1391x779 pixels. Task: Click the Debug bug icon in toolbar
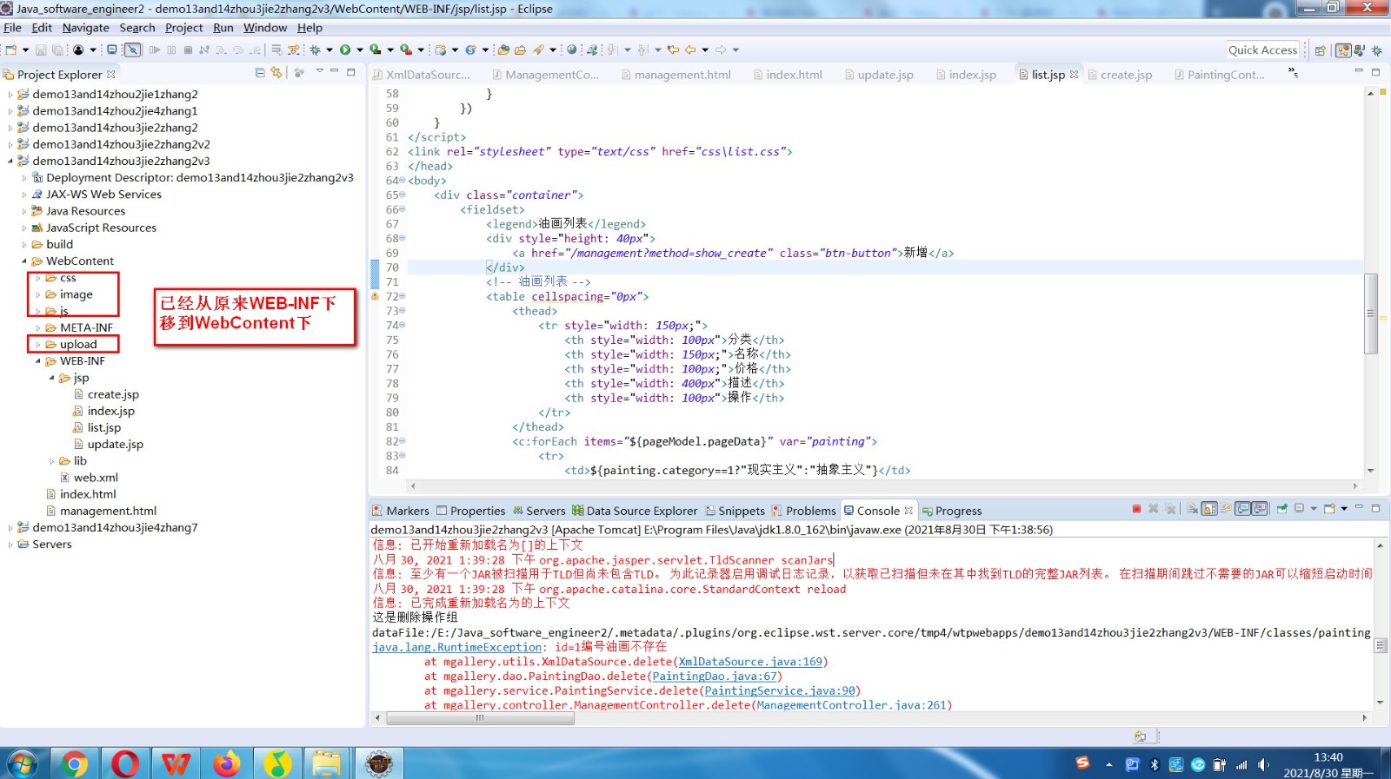316,50
